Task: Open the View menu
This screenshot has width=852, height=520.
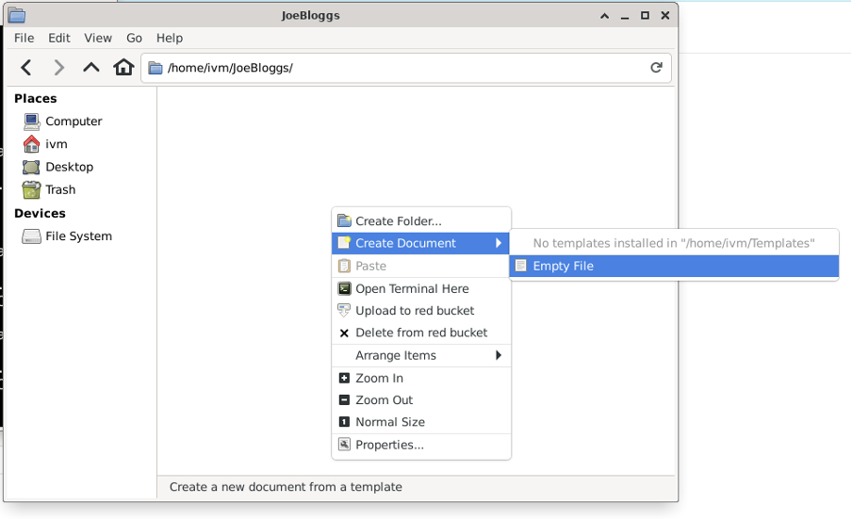Action: click(98, 38)
